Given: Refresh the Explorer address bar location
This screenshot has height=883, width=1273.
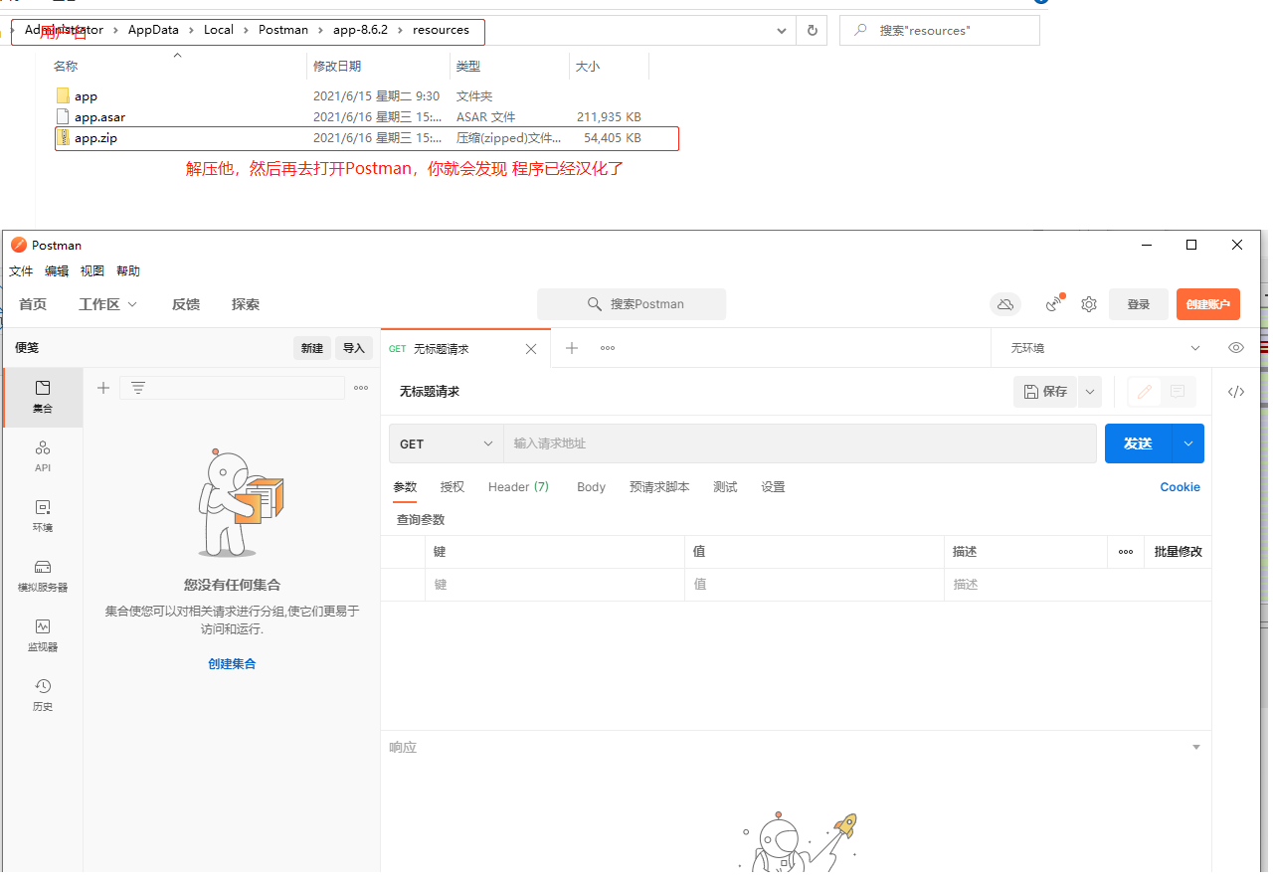Looking at the screenshot, I should point(813,31).
